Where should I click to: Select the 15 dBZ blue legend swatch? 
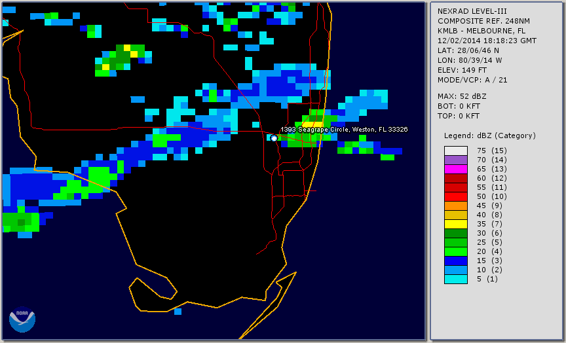(455, 261)
